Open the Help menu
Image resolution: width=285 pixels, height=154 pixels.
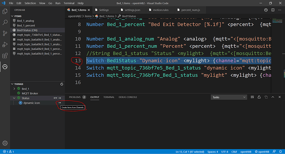pos(81,3)
